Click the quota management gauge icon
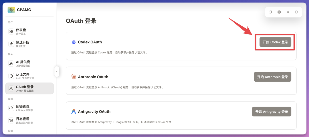 click(11, 108)
